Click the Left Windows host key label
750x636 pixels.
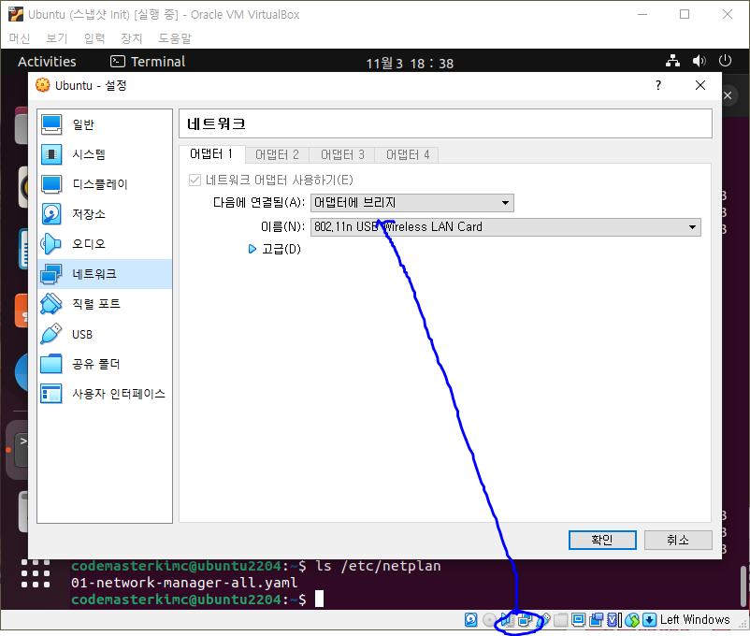(x=695, y=619)
